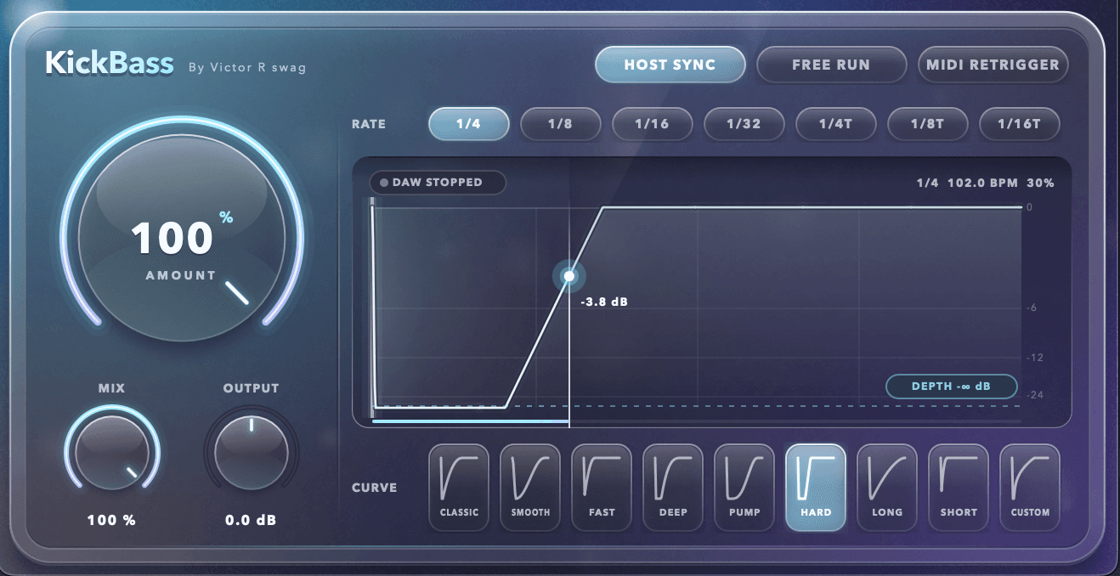1120x576 pixels.
Task: Click the Depth -∞ dB button
Action: click(x=951, y=386)
